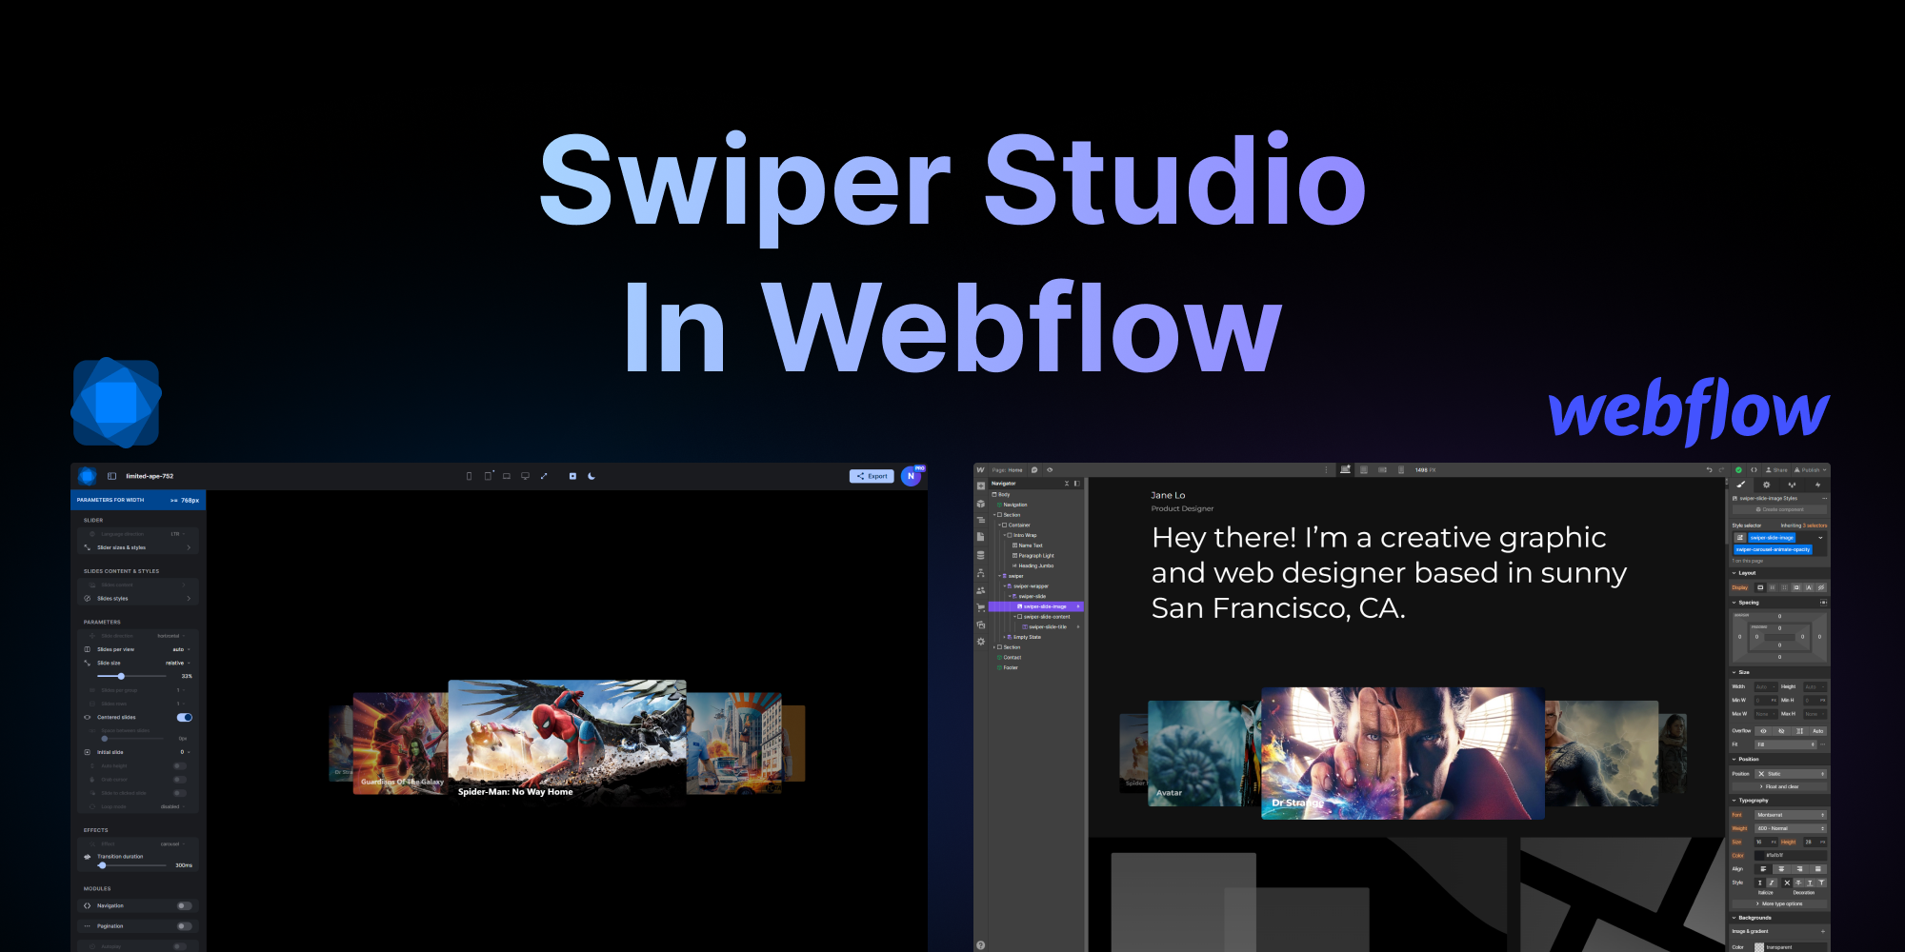The image size is (1905, 952).
Task: Set Overflow to Auto
Action: point(1817,731)
